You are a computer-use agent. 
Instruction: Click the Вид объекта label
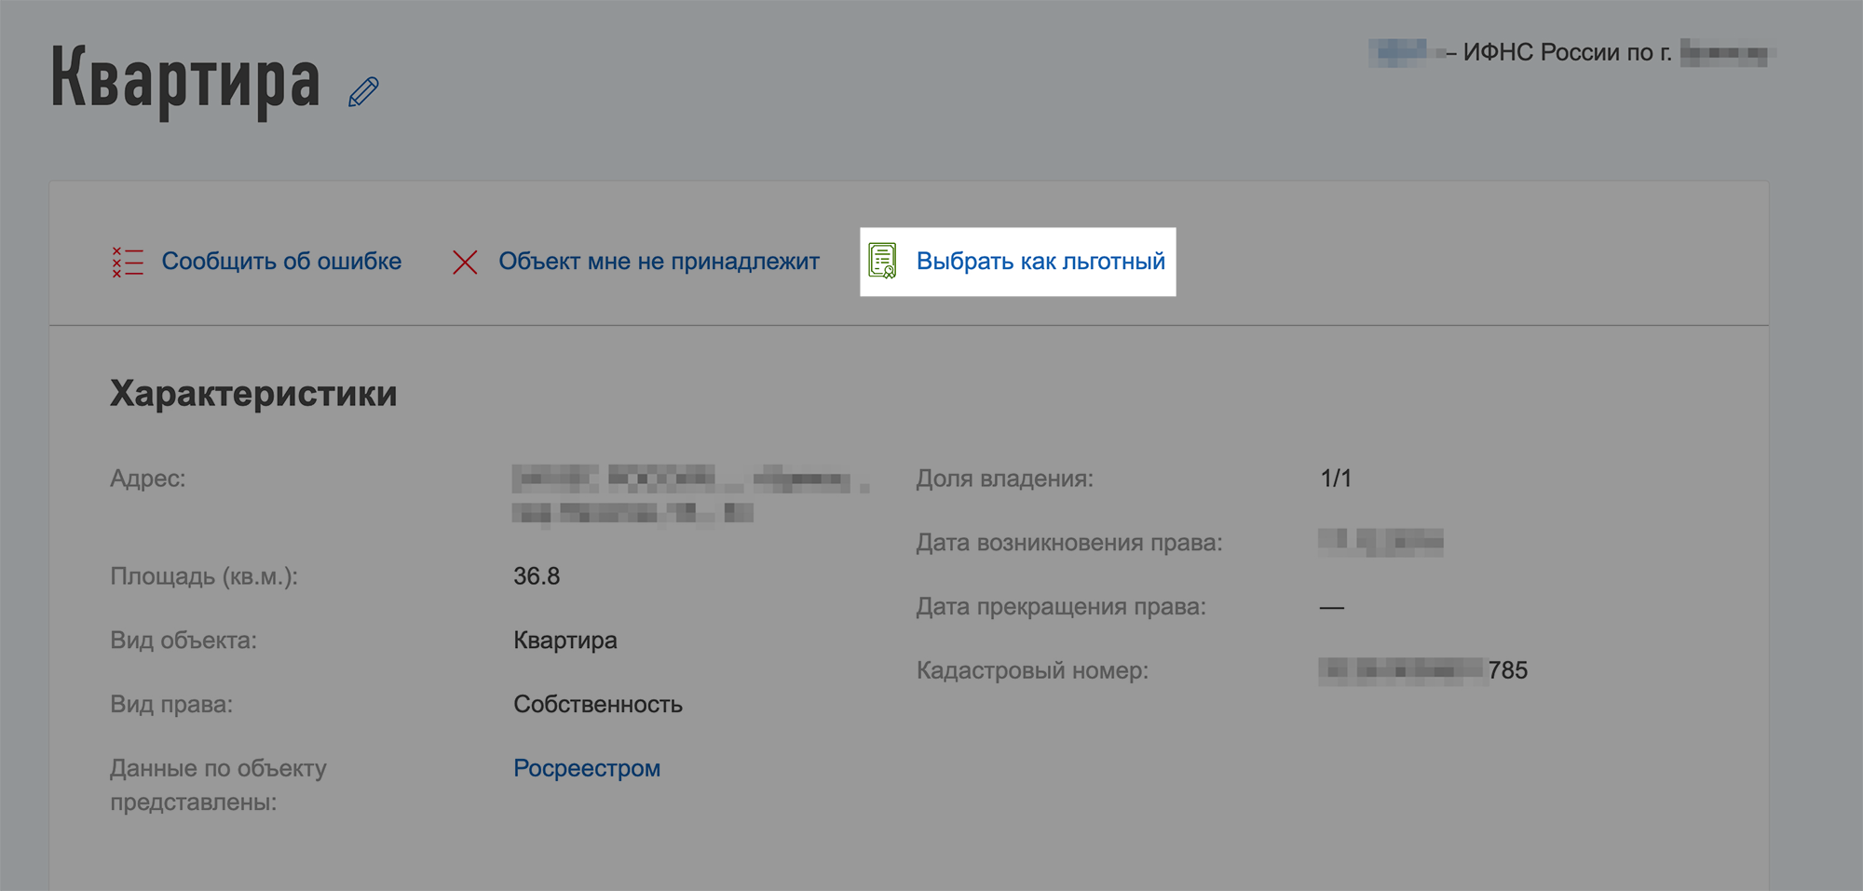click(184, 641)
